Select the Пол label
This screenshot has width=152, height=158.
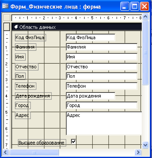(20, 76)
